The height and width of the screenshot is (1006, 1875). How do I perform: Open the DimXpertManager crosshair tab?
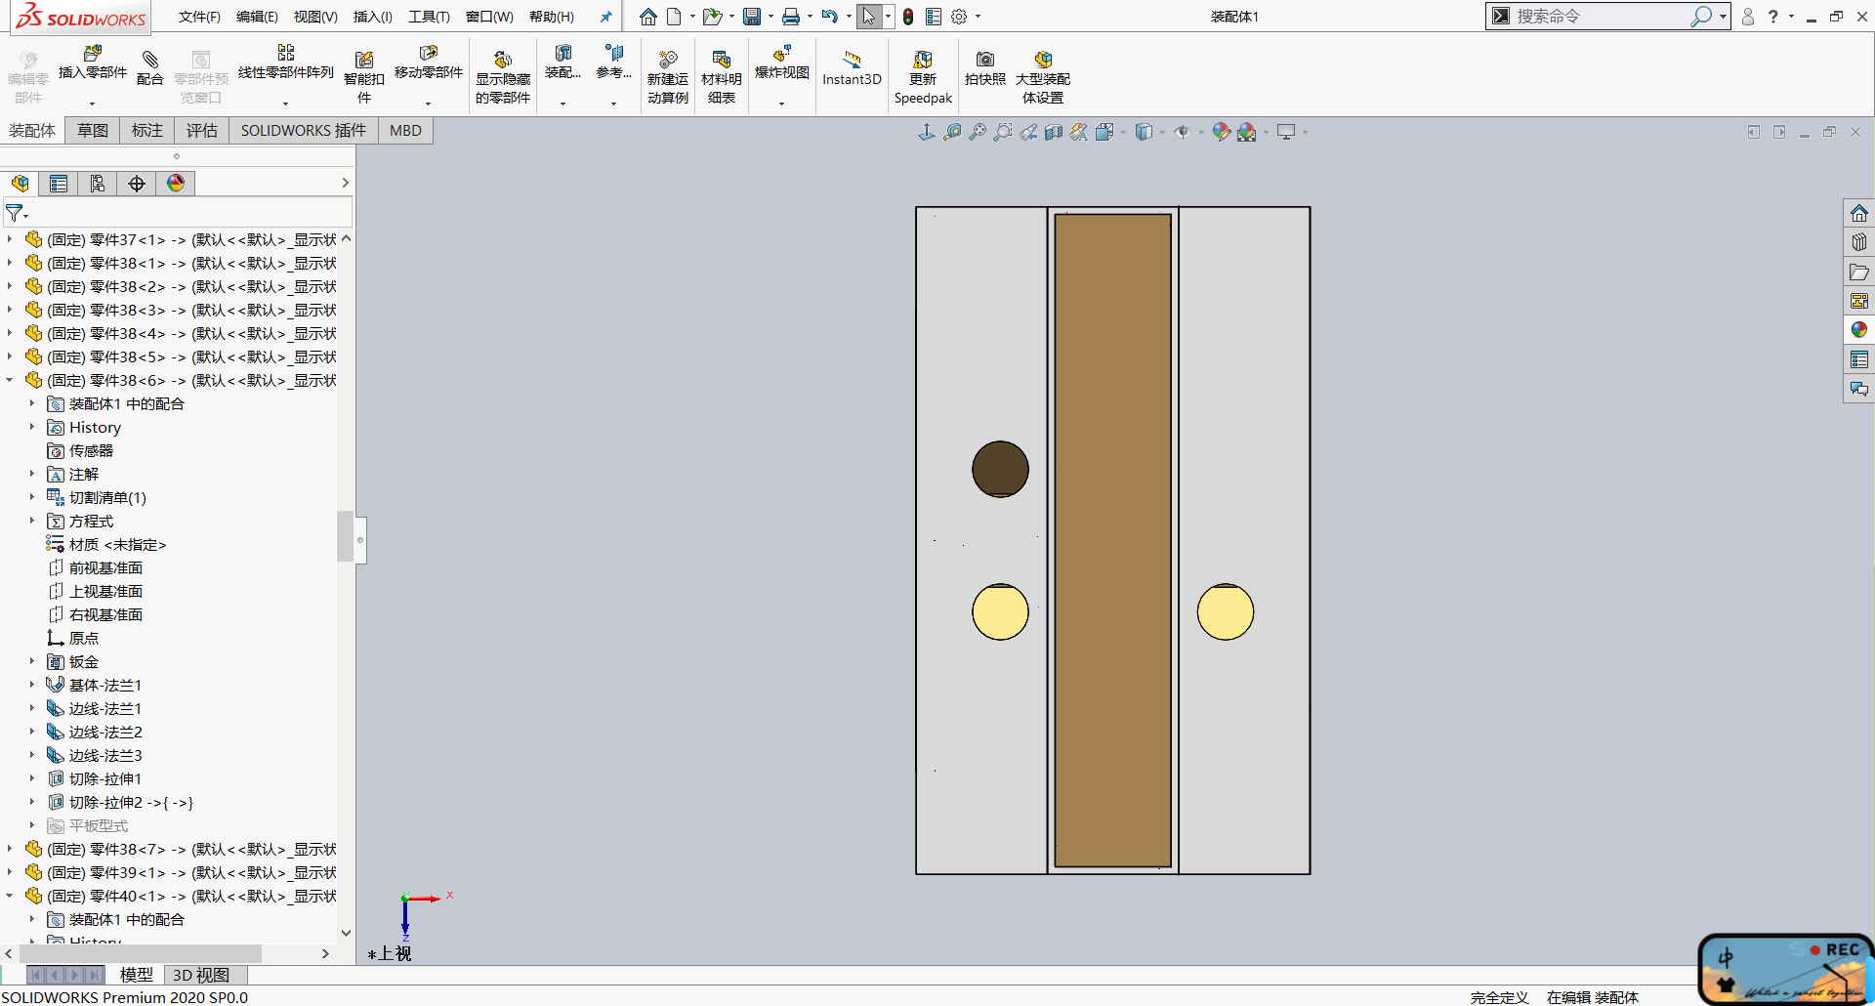[137, 184]
